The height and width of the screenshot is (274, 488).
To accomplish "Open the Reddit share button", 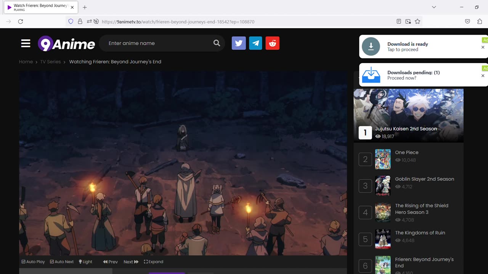I will pyautogui.click(x=272, y=43).
